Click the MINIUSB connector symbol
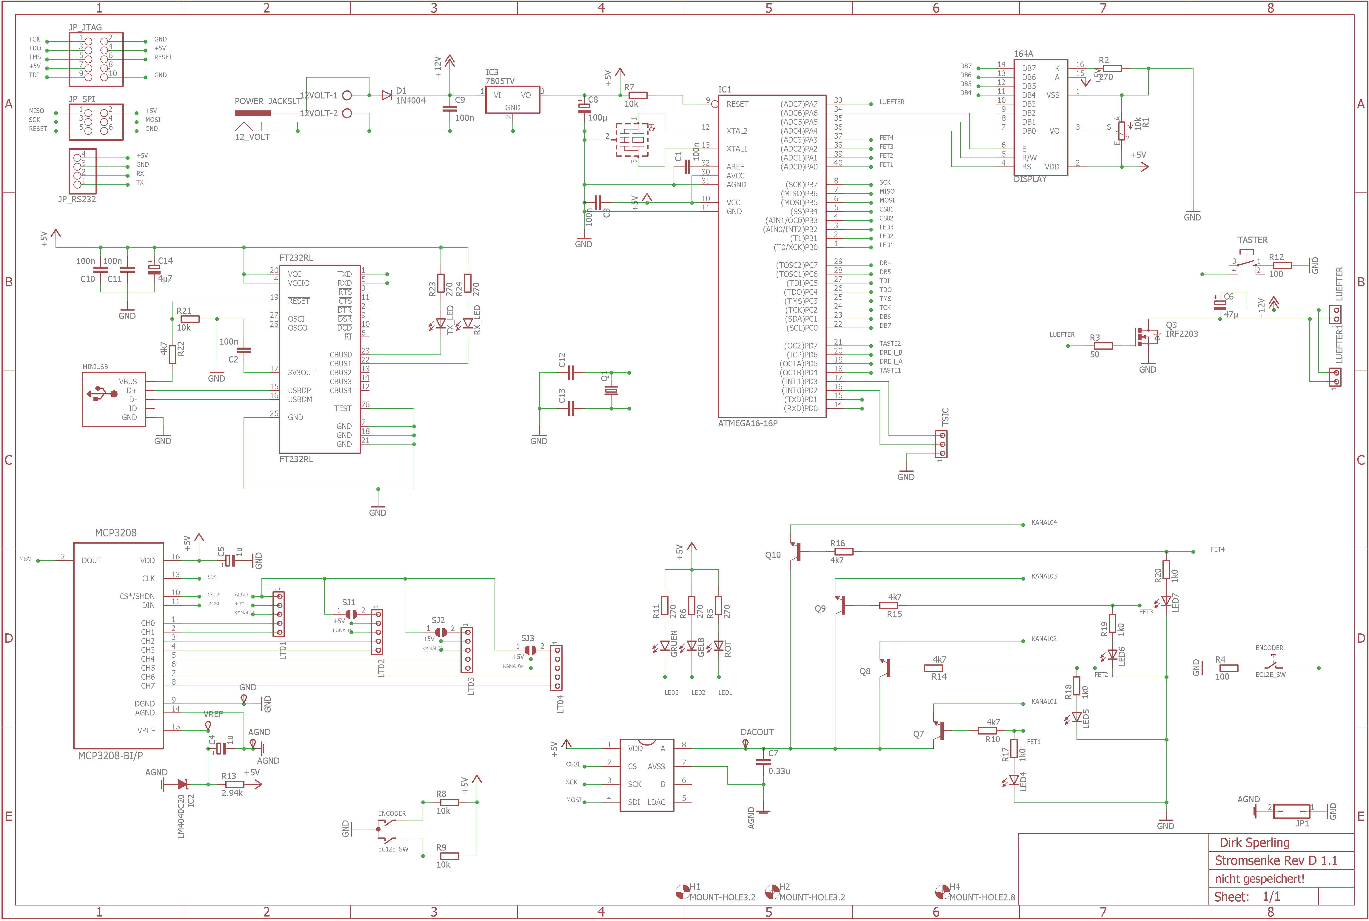Viewport: 1369px width, 921px height. pos(113,399)
